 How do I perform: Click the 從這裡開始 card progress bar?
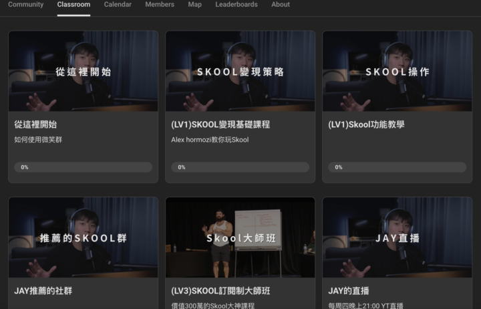pyautogui.click(x=83, y=167)
